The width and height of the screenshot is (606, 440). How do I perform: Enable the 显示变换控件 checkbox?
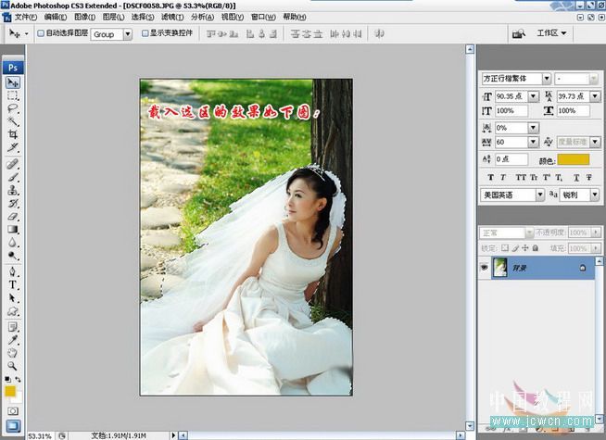[145, 33]
